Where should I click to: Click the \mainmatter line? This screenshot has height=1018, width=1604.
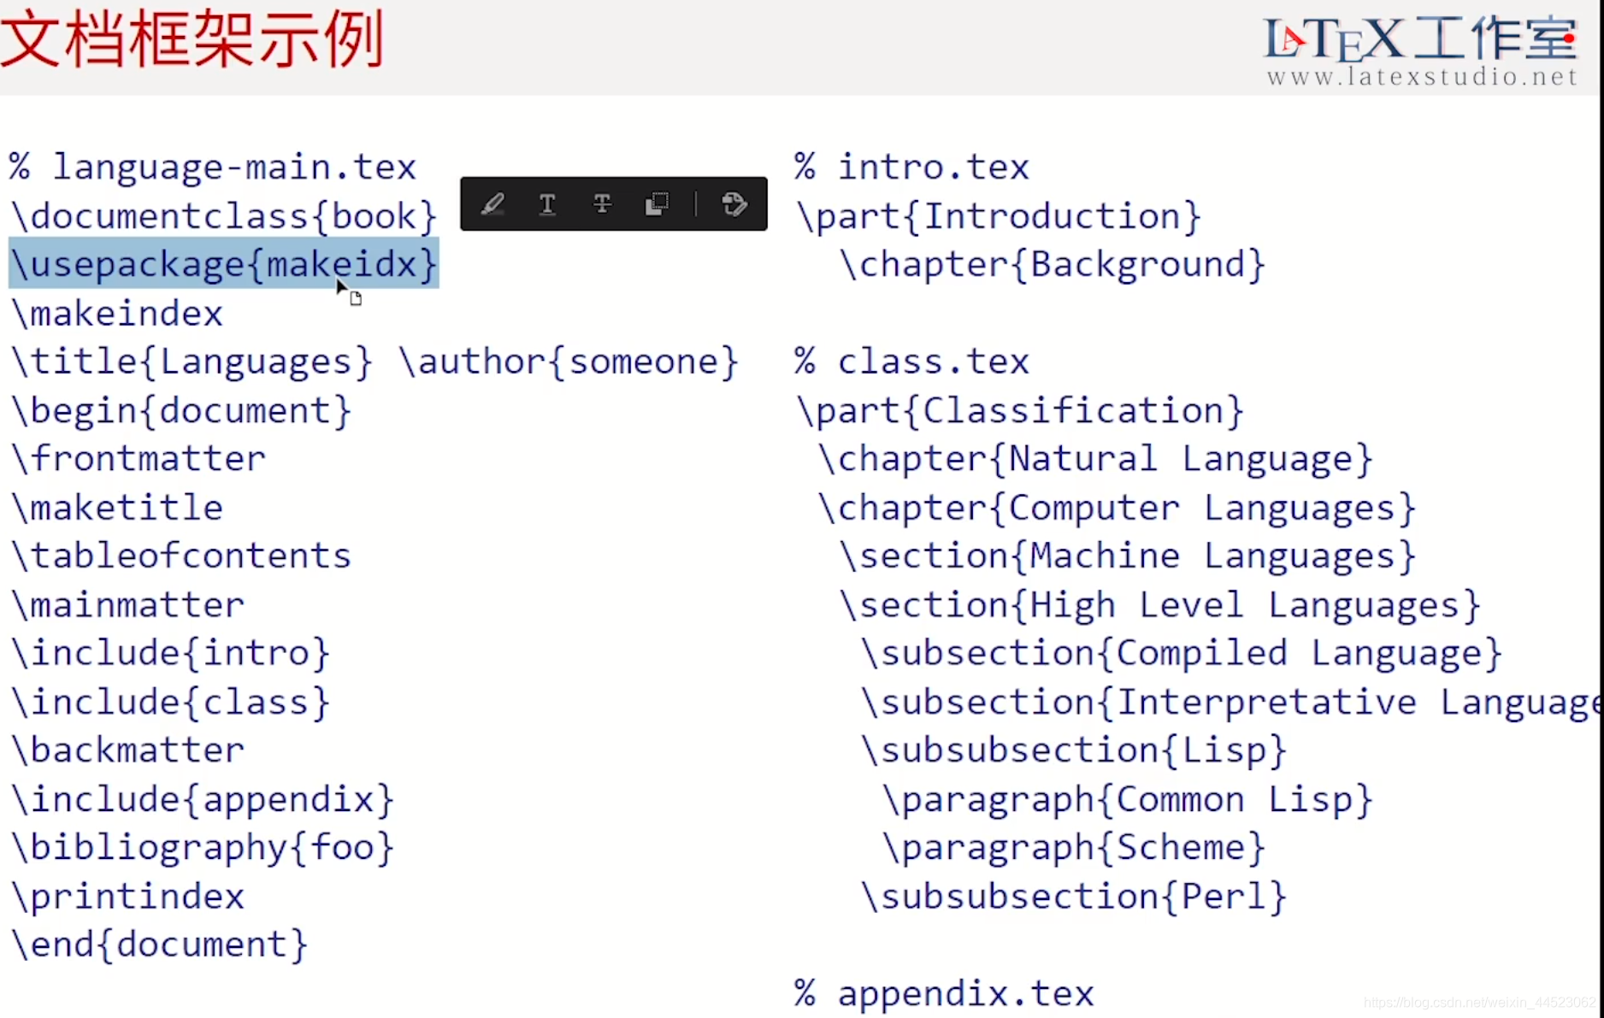point(128,605)
